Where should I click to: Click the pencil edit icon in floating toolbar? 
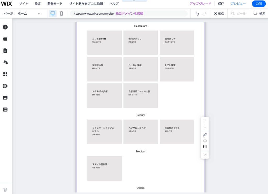pyautogui.click(x=205, y=135)
